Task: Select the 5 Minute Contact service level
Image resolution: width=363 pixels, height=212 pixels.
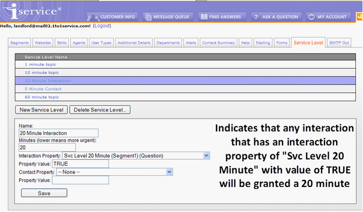Action: (185, 89)
